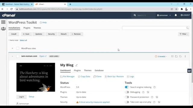The image size is (193, 108).
Task: Open Password protection settings sliders icon
Action: (157, 97)
